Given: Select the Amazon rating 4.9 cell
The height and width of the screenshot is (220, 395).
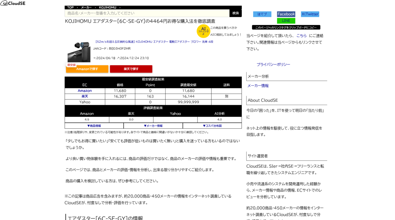Looking at the screenshot, I should (x=87, y=120).
